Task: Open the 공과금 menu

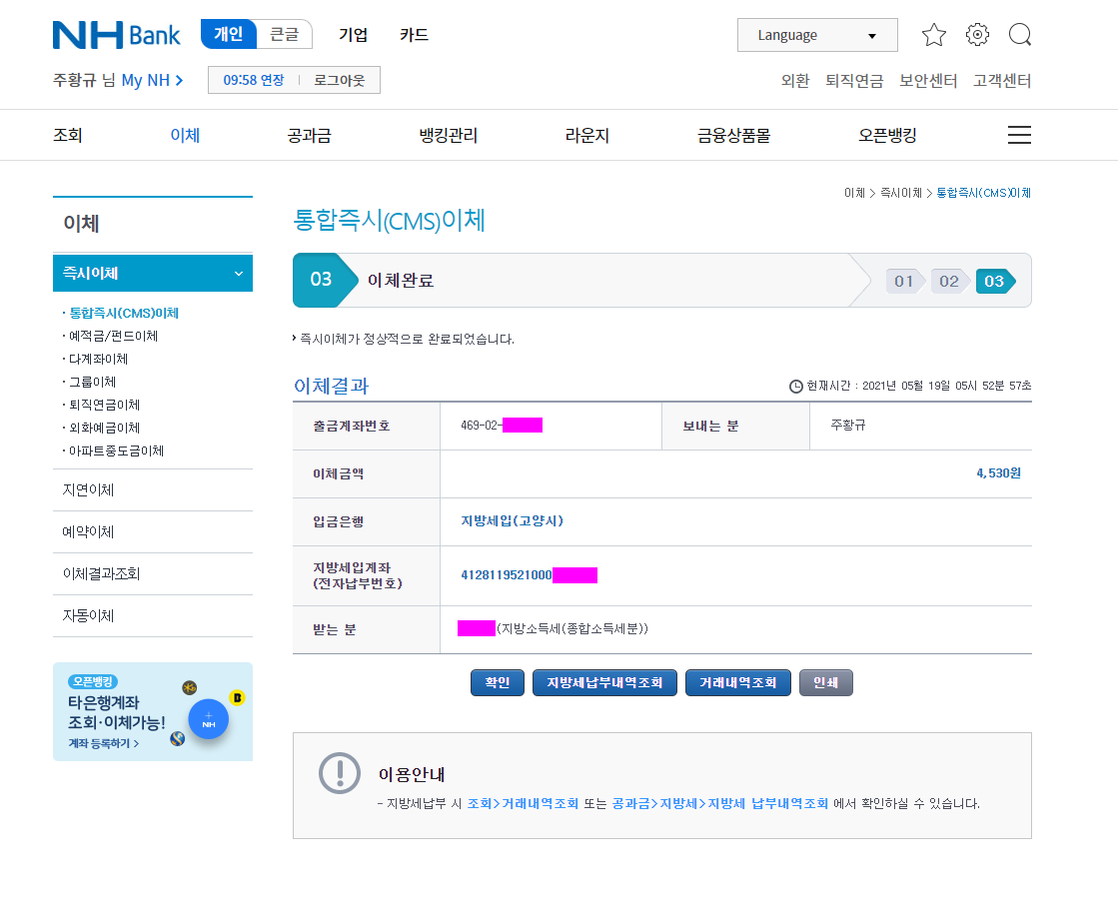Action: (309, 135)
